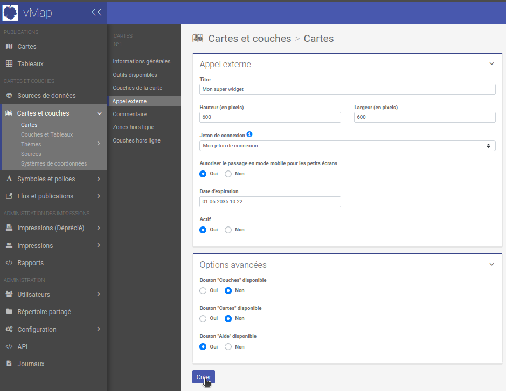
Task: Click the Date d'expiration field
Action: coord(270,202)
